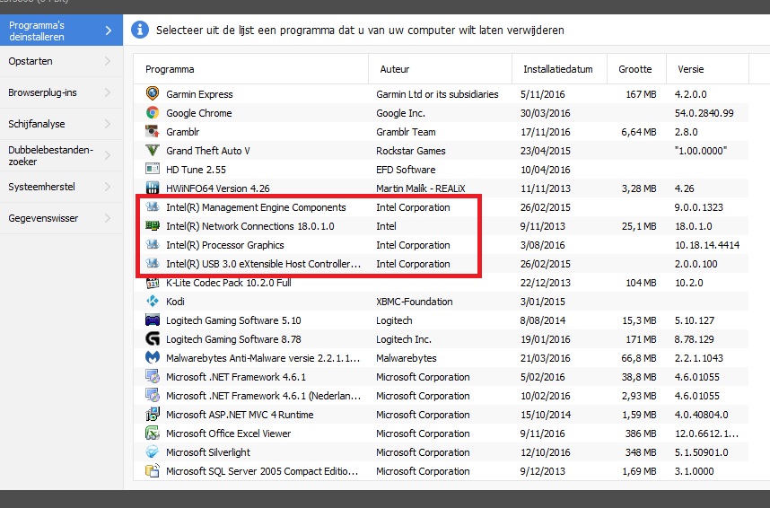Viewport: 770px width, 508px height.
Task: Sort list by Grootte column header
Action: (635, 69)
